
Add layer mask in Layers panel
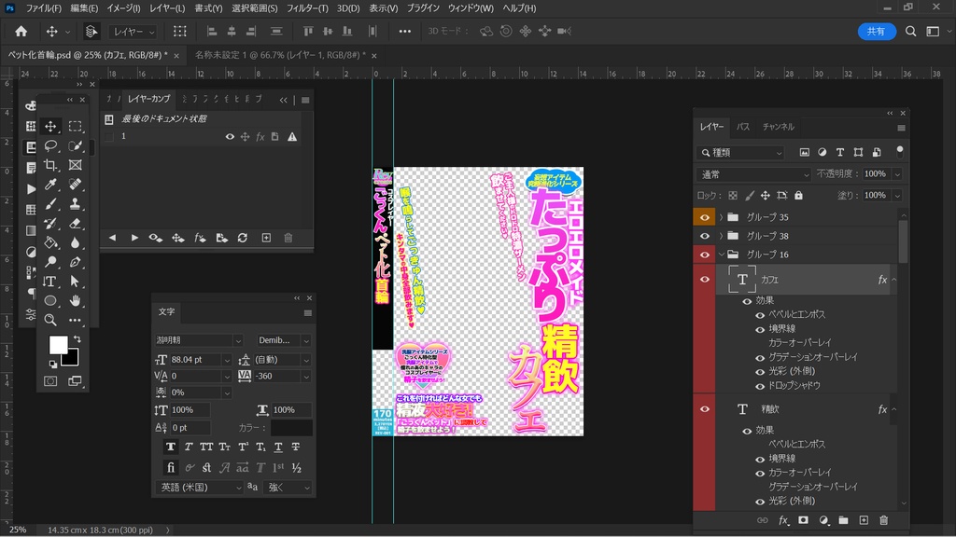pos(803,520)
